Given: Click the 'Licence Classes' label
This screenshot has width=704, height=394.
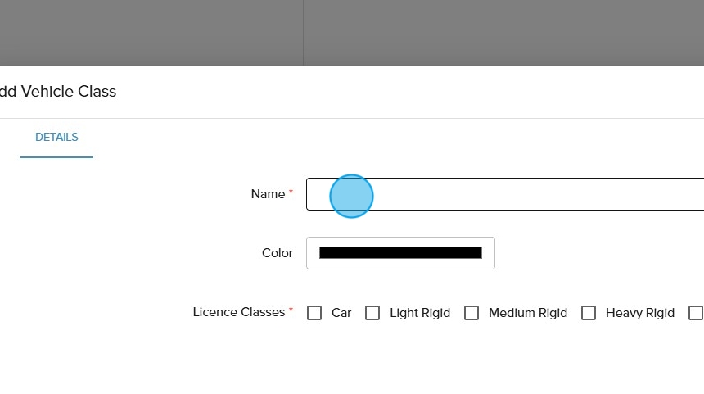Looking at the screenshot, I should pos(238,312).
